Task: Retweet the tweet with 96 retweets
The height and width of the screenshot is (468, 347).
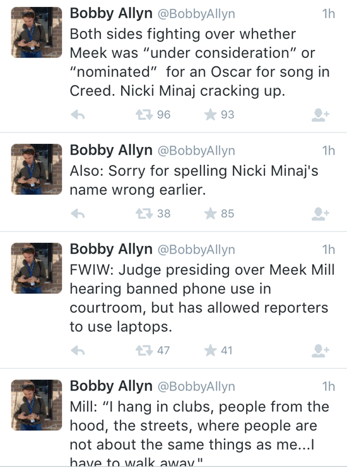Action: (144, 115)
